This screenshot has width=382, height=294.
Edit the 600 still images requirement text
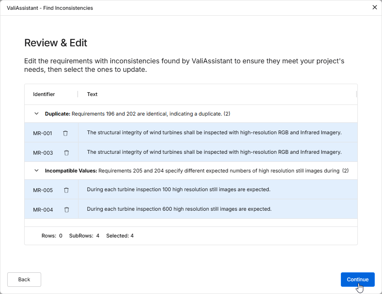click(179, 209)
